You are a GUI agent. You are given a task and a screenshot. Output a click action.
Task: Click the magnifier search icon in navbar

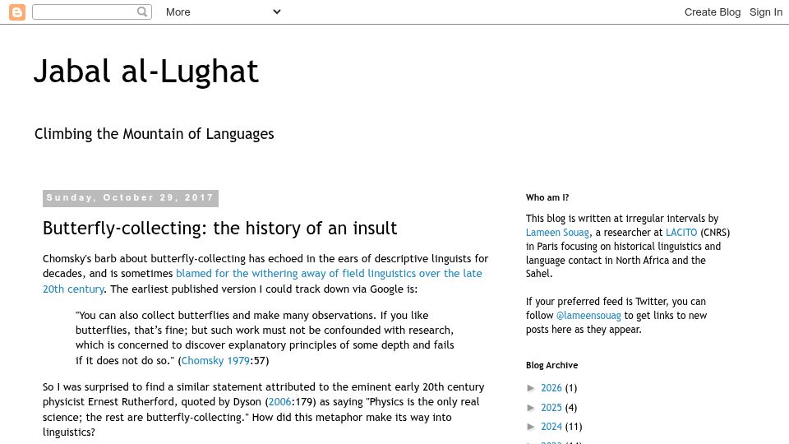(x=142, y=12)
